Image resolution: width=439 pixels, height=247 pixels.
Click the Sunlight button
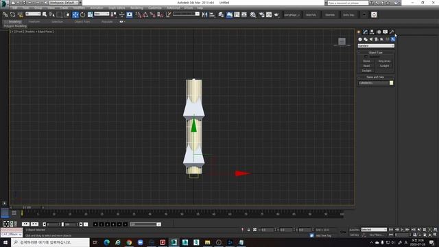coord(384,66)
